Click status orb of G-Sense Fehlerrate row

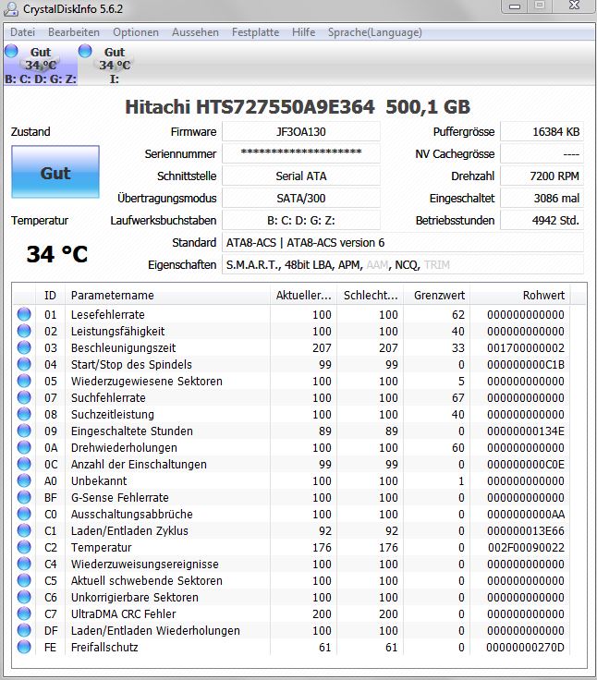point(24,497)
